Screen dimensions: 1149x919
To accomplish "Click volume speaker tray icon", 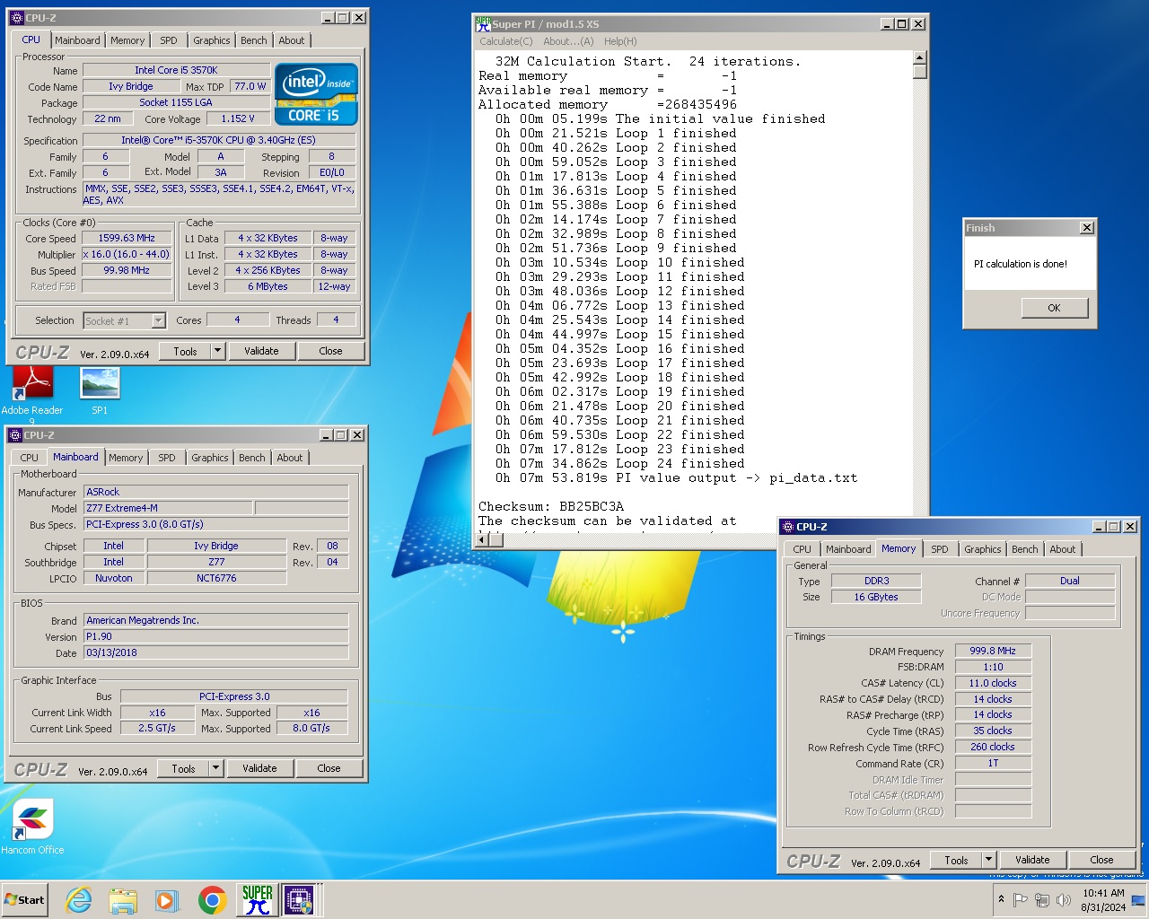I will 1064,900.
